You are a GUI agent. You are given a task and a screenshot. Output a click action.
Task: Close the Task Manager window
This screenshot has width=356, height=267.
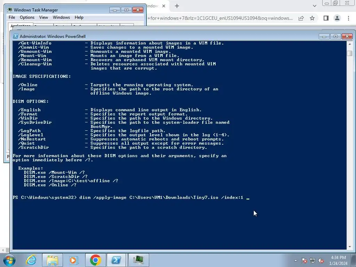point(138,10)
